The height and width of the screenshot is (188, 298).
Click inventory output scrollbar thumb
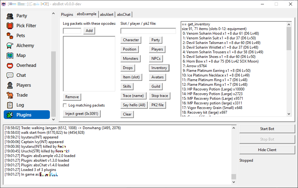tap(289, 39)
